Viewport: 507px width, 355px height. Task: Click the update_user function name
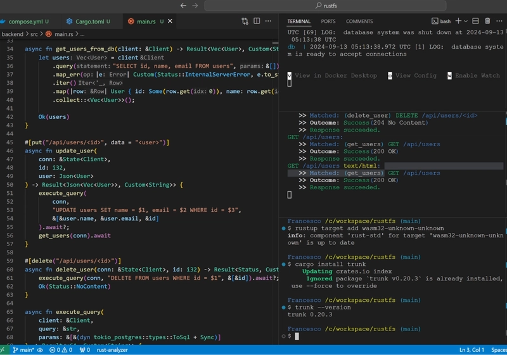point(75,151)
